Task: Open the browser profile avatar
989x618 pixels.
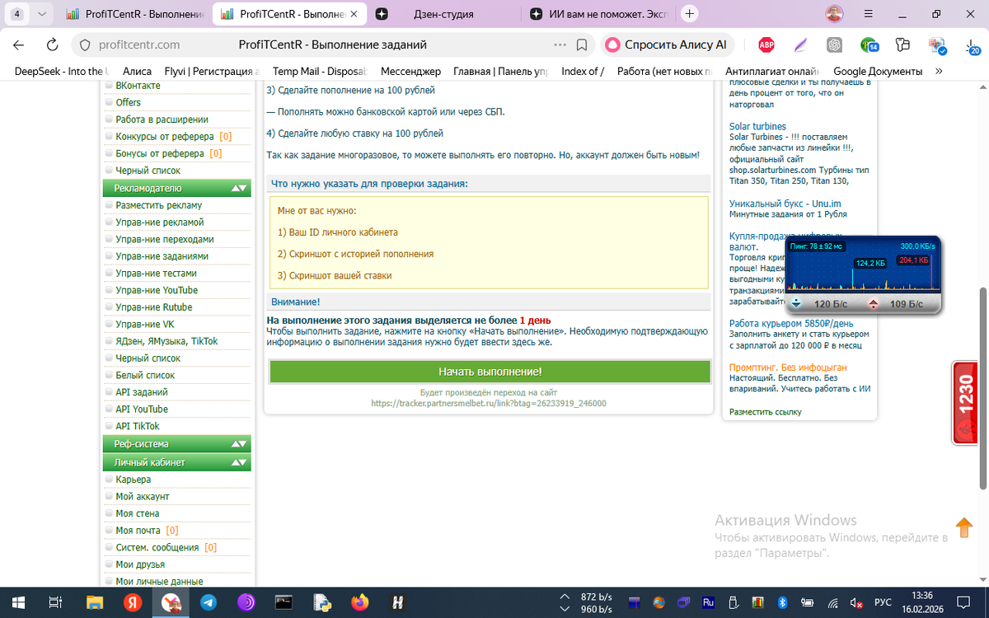Action: (x=835, y=14)
